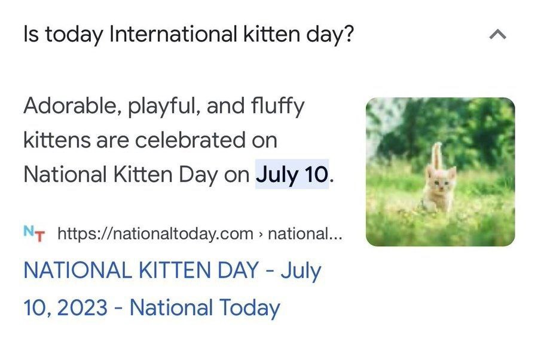Viewport: 538px width, 341px height.
Task: Open the "NATIONAL KITTEN DAY" blue result title
Action: tap(141, 271)
